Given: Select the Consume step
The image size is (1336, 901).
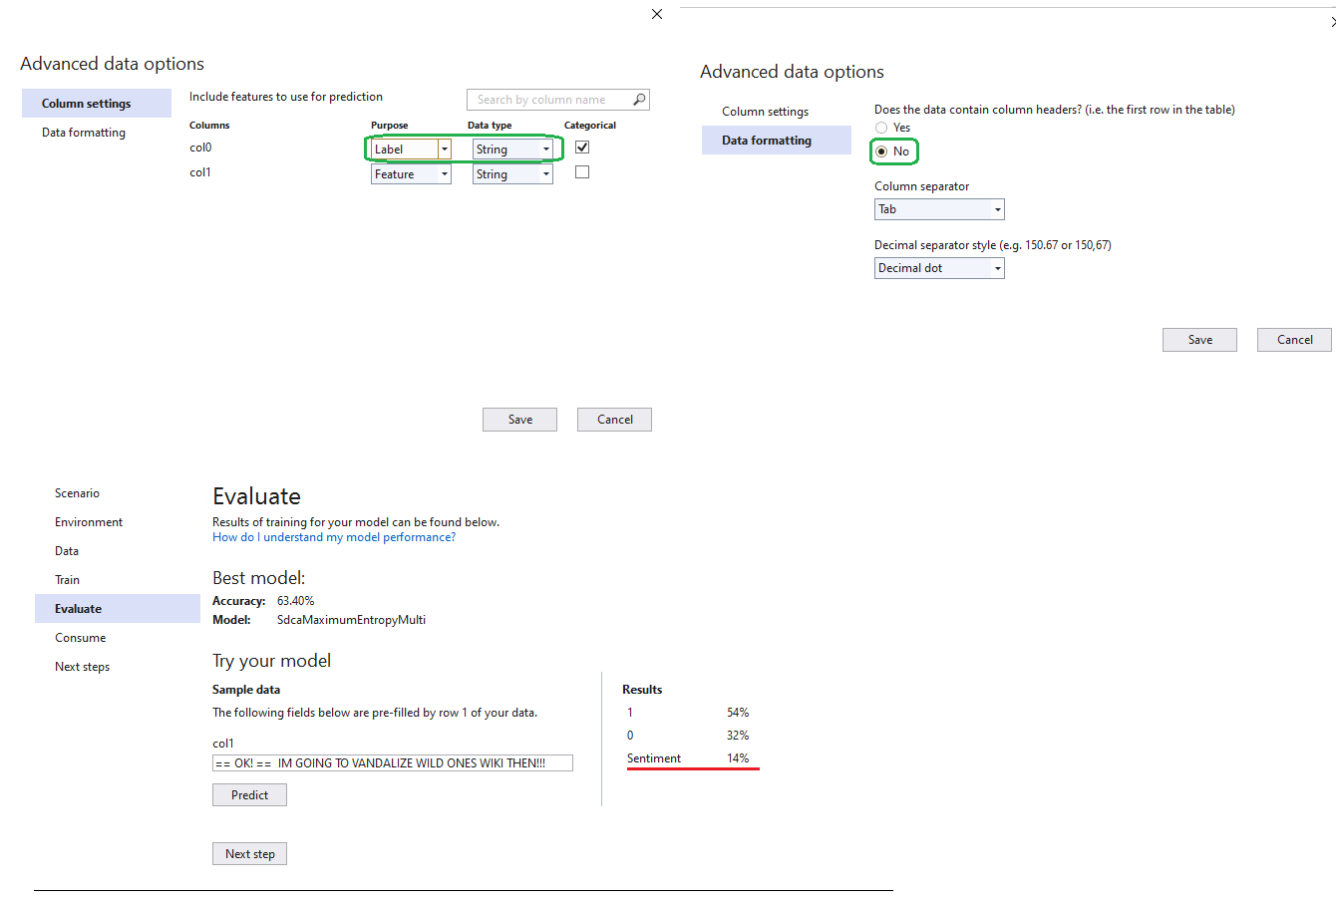Looking at the screenshot, I should [x=80, y=637].
